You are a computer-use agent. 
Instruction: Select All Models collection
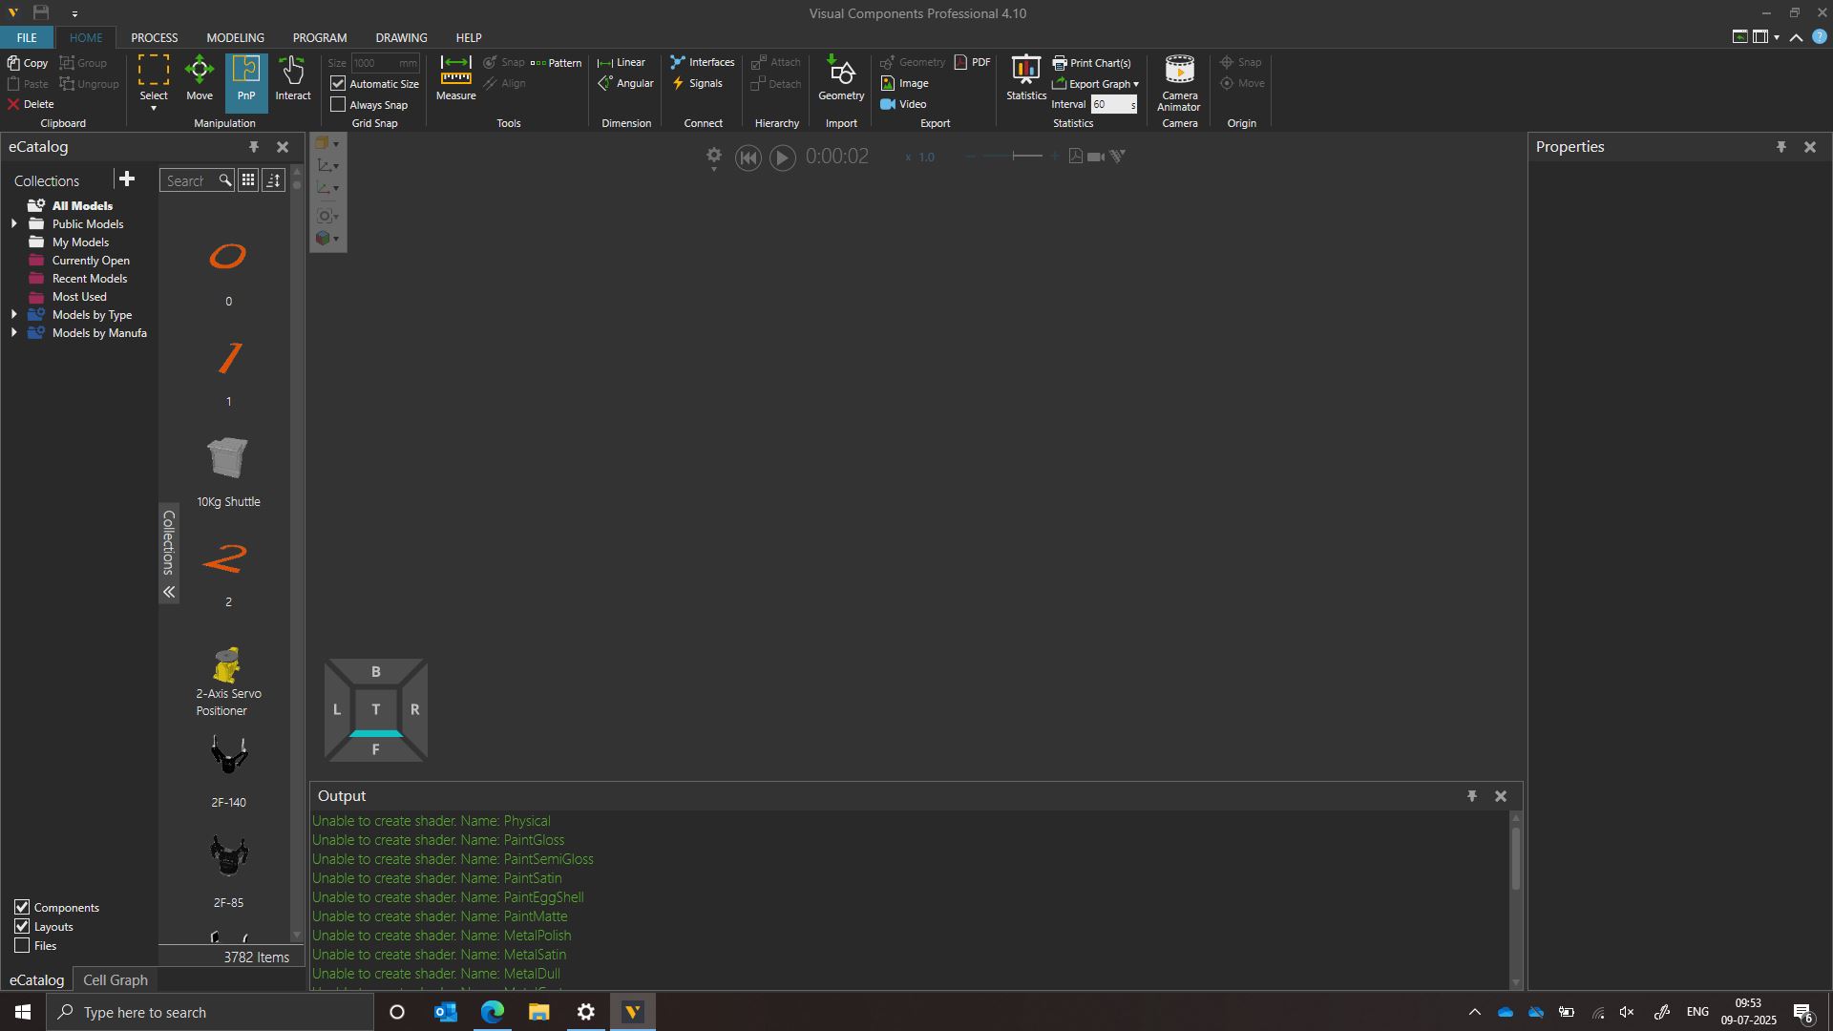point(82,205)
